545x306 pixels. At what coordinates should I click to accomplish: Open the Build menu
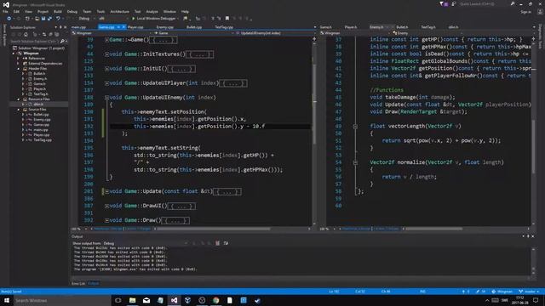(58, 11)
